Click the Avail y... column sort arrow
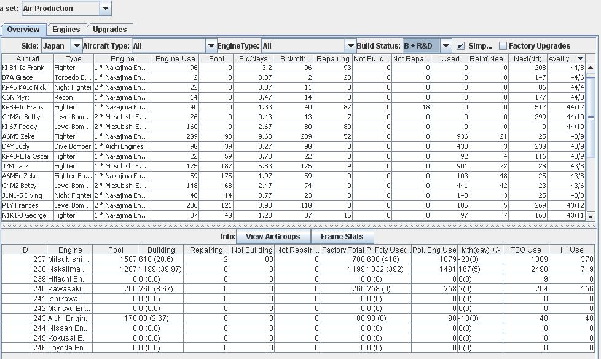 click(x=580, y=58)
